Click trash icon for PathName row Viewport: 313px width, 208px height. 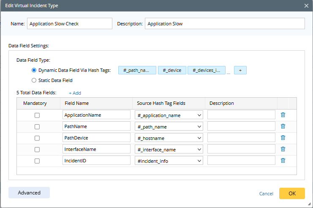[283, 126]
